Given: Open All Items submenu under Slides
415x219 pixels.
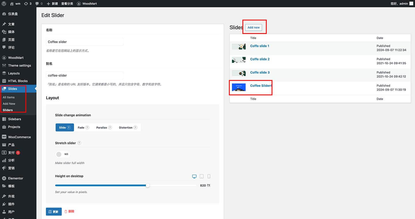Looking at the screenshot, I should pos(9,97).
